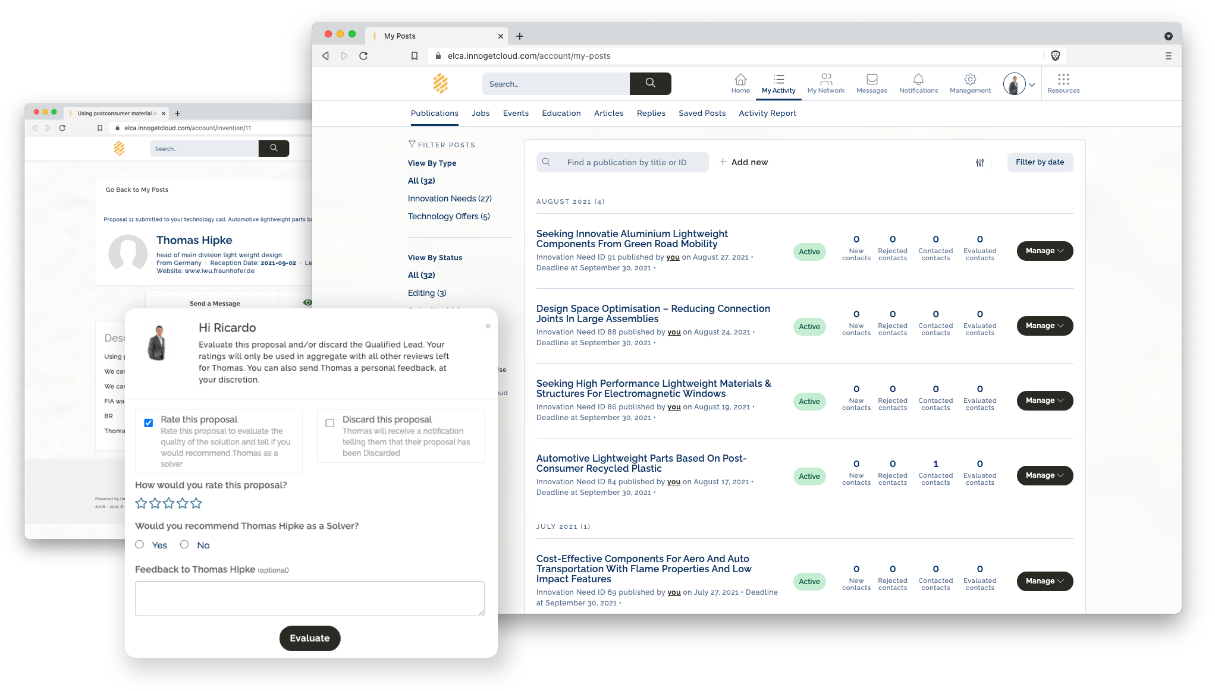Click filter sliders icon beside Filter by date
The width and height of the screenshot is (1215, 691).
pyautogui.click(x=980, y=163)
